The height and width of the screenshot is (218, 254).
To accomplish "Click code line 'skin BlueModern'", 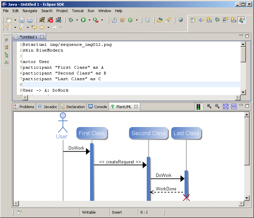I will pos(43,50).
